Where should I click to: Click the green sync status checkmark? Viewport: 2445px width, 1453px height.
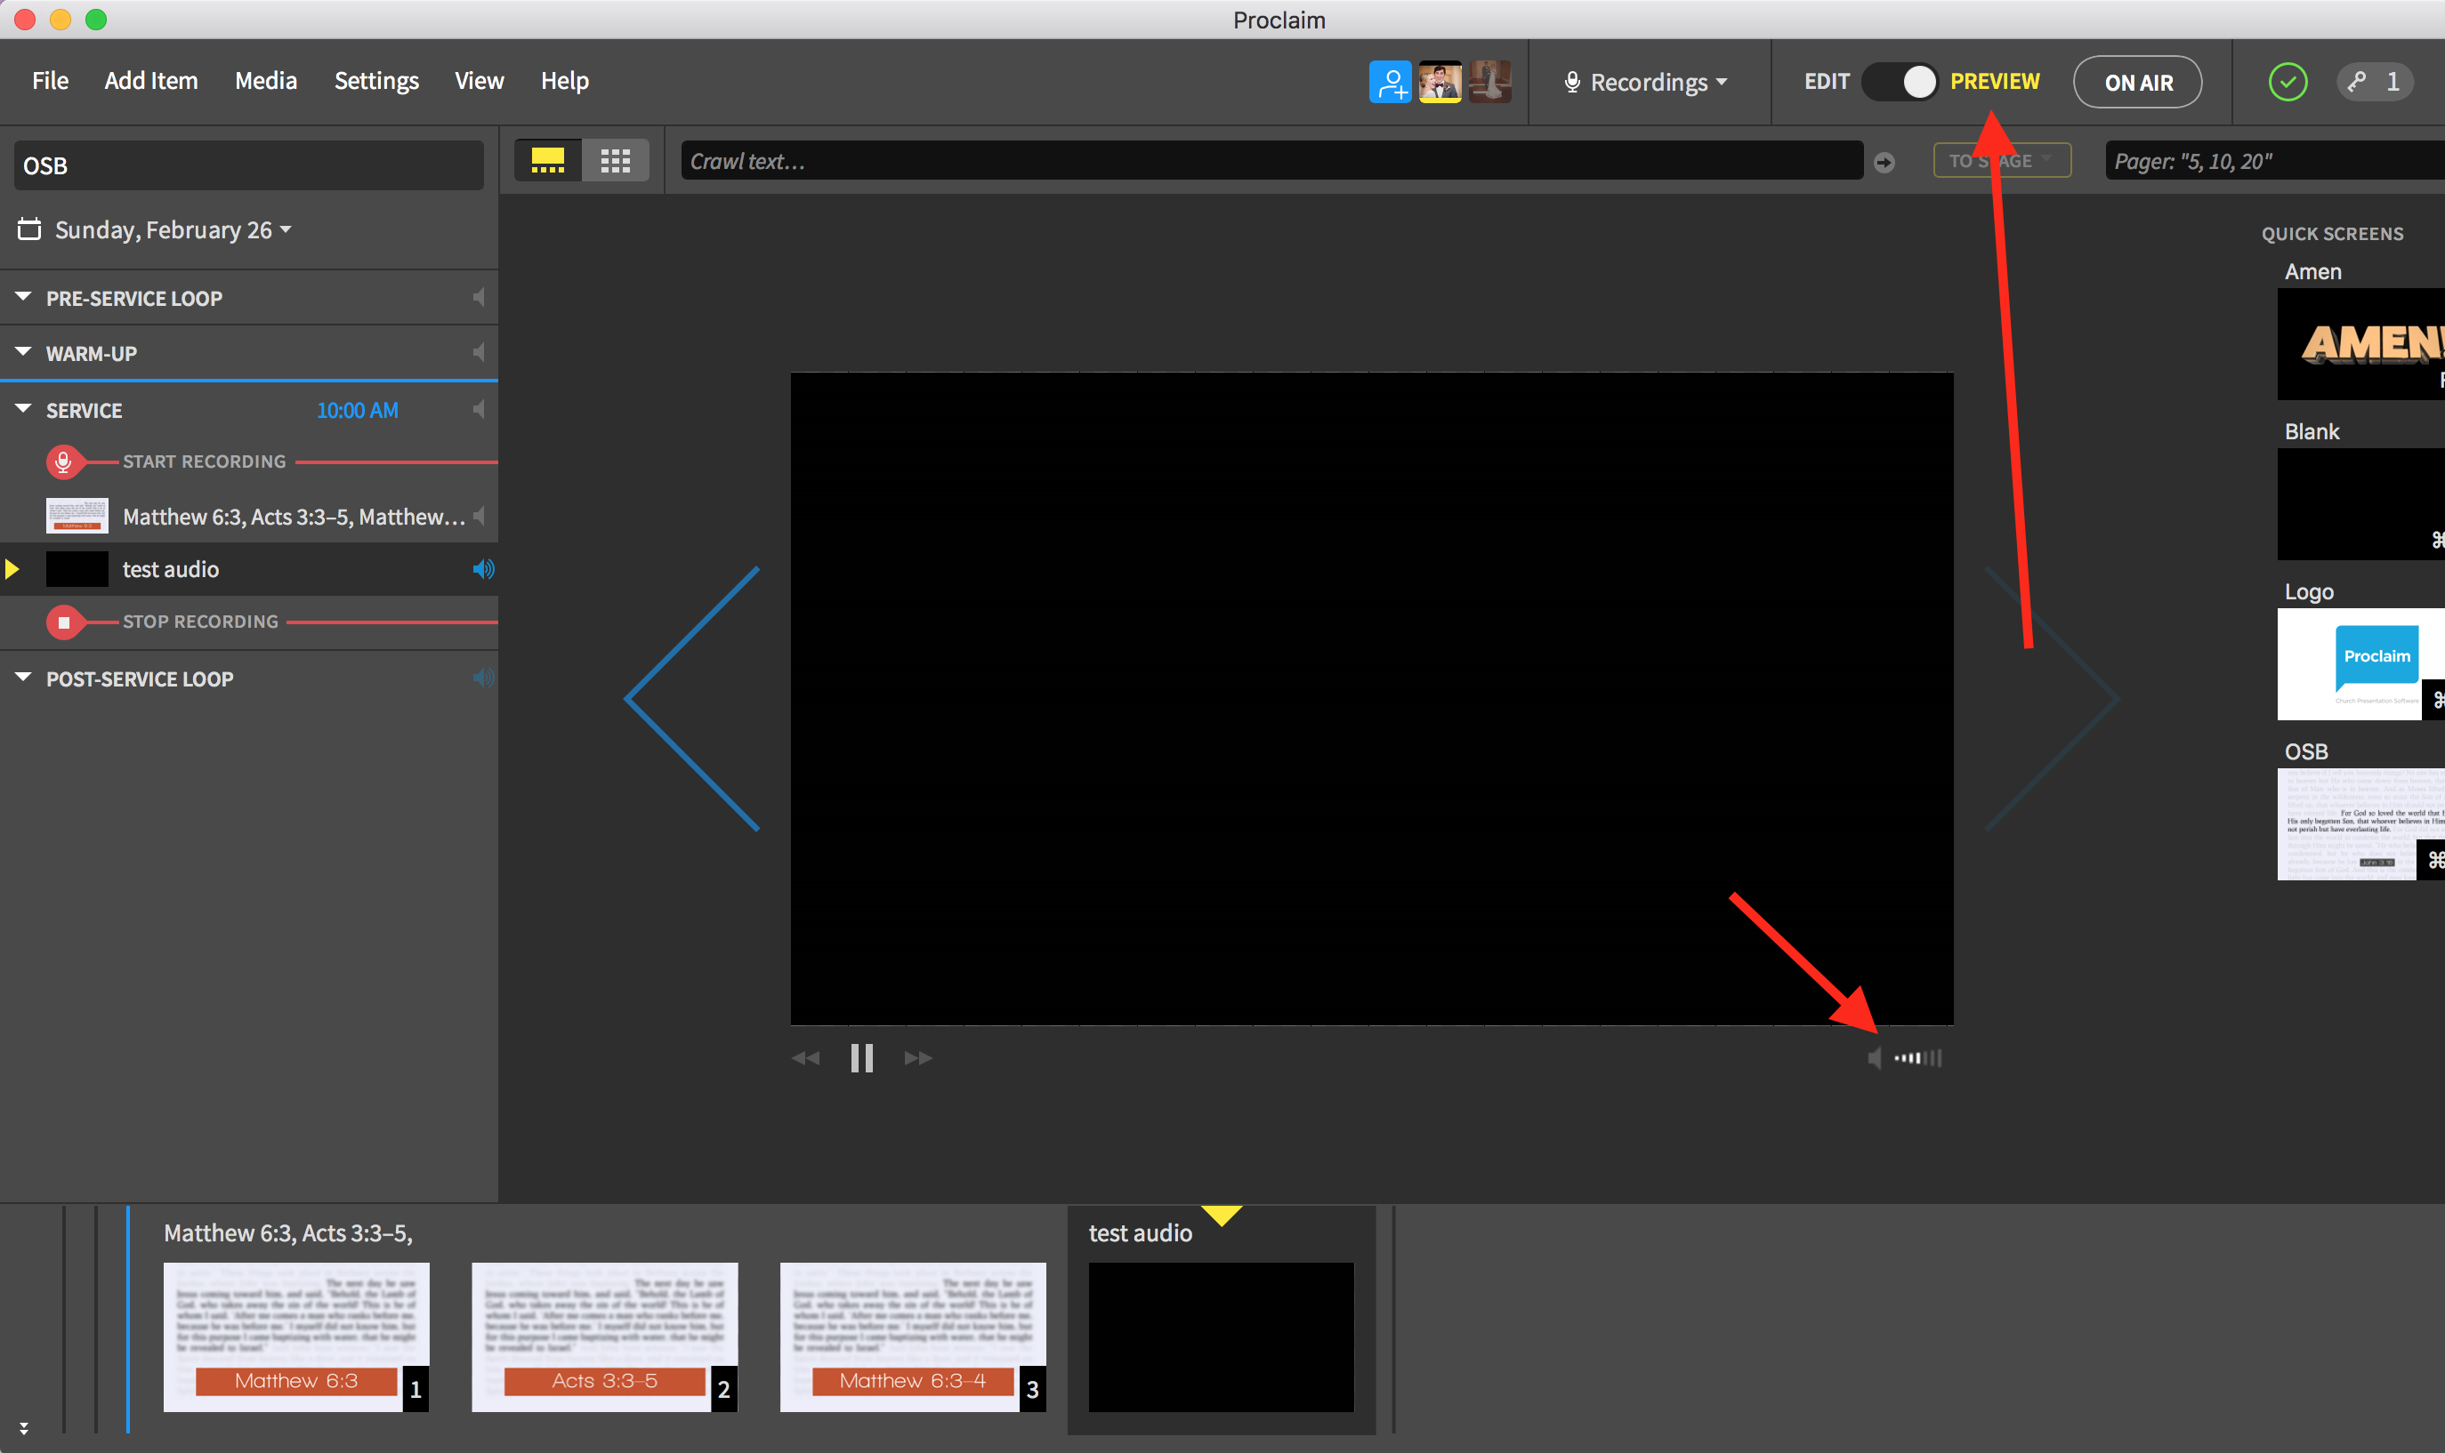click(2288, 82)
